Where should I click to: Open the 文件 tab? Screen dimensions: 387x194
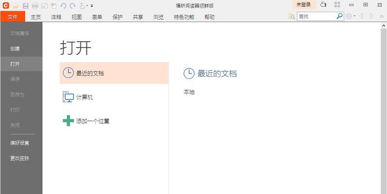(13, 16)
